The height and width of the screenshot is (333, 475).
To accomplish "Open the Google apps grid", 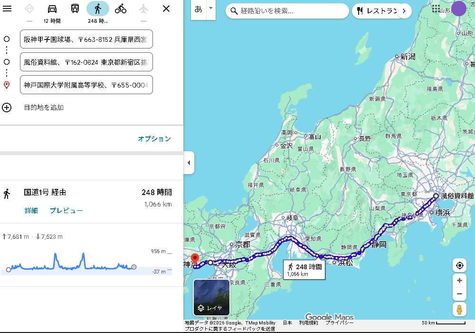I will coord(436,9).
